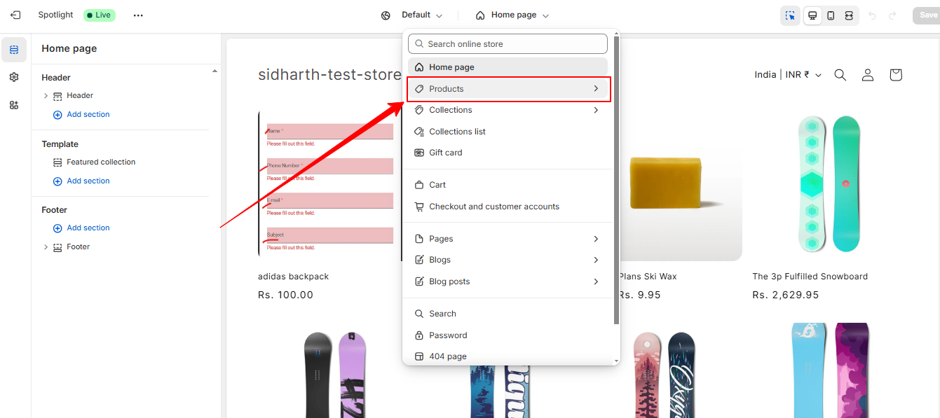Open the three-dot more actions menu

138,15
